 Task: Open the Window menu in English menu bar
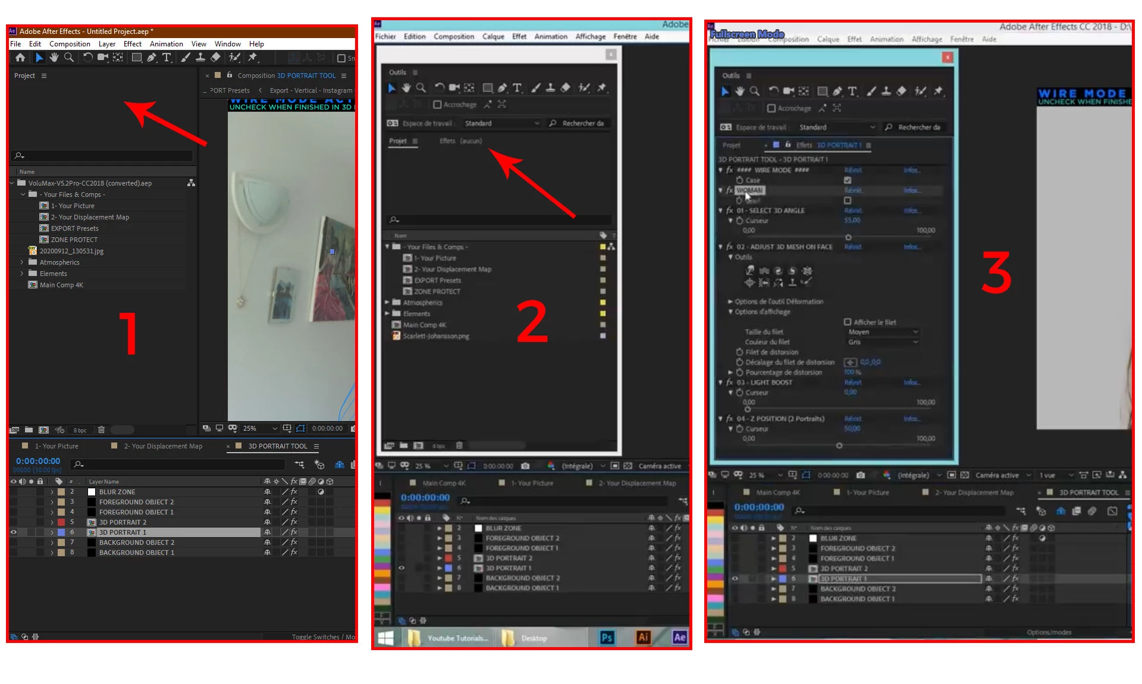[x=227, y=44]
